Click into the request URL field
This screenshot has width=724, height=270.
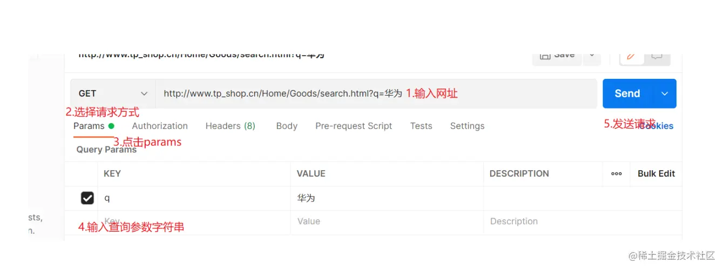(376, 93)
